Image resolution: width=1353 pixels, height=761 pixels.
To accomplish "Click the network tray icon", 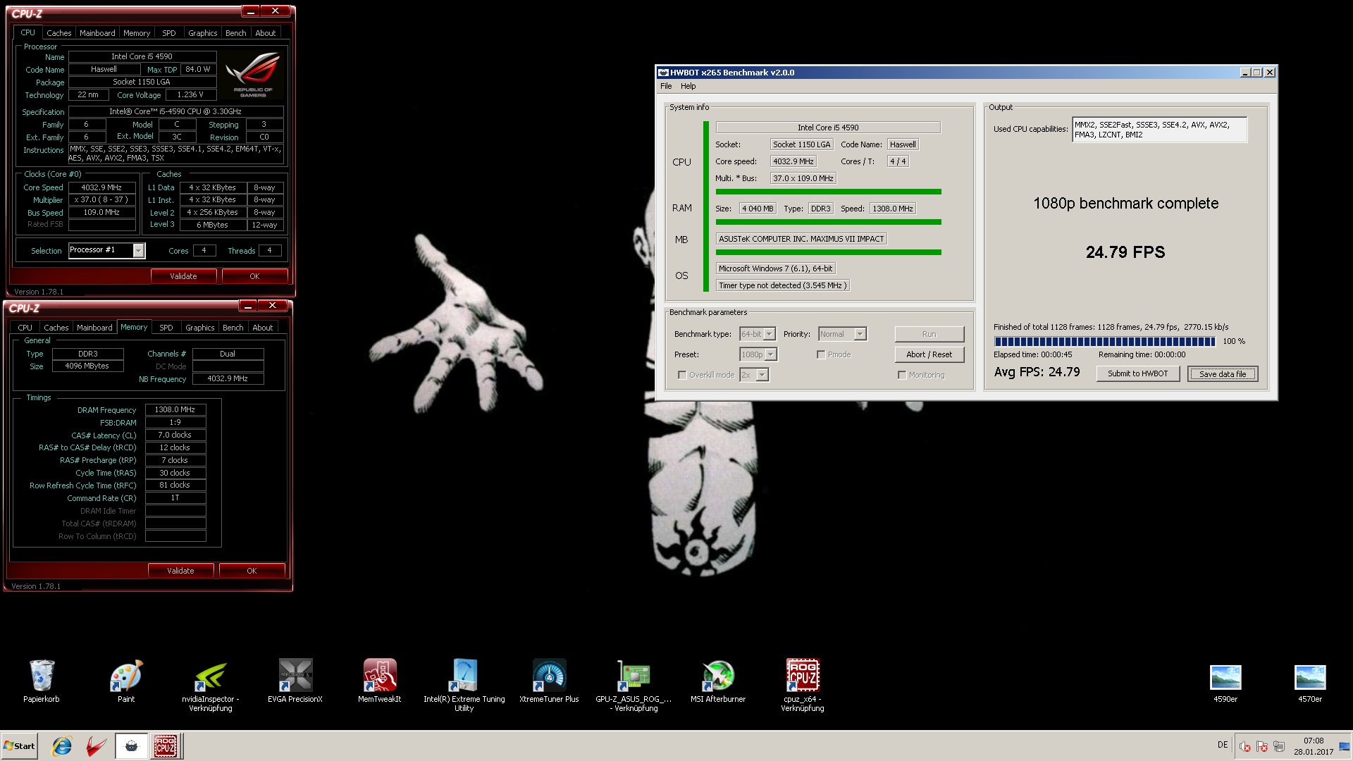I will tap(1278, 747).
